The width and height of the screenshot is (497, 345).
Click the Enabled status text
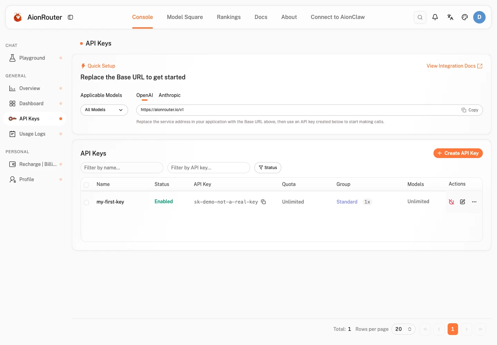164,201
